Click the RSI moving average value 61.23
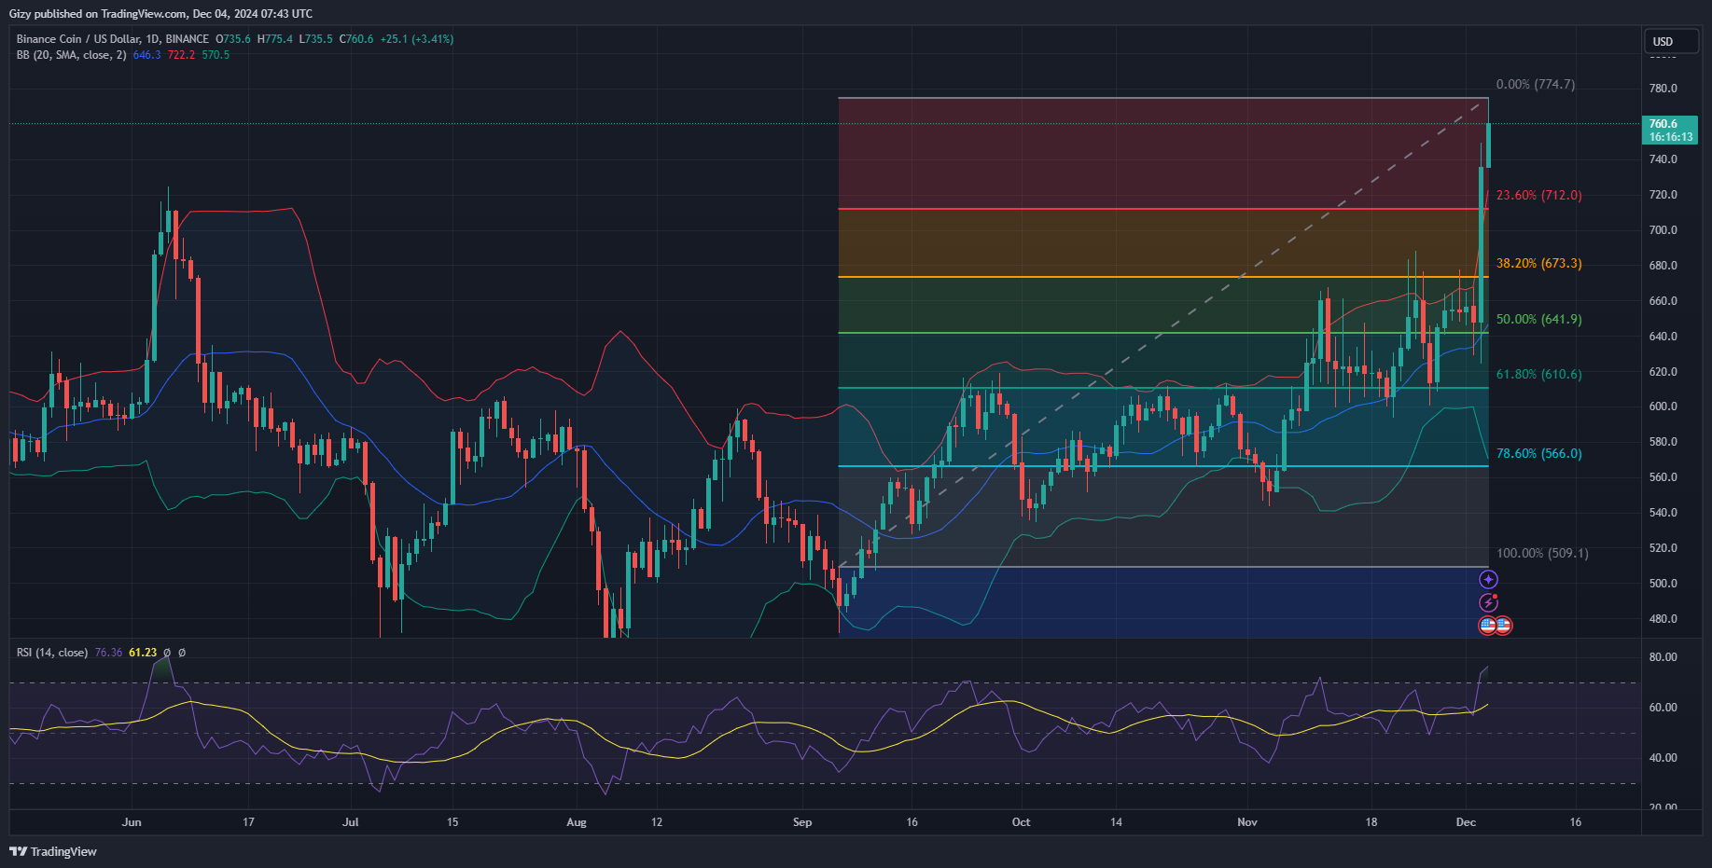This screenshot has width=1712, height=868. (x=143, y=653)
